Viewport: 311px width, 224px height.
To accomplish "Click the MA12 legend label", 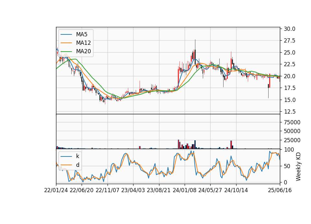I will [x=83, y=43].
